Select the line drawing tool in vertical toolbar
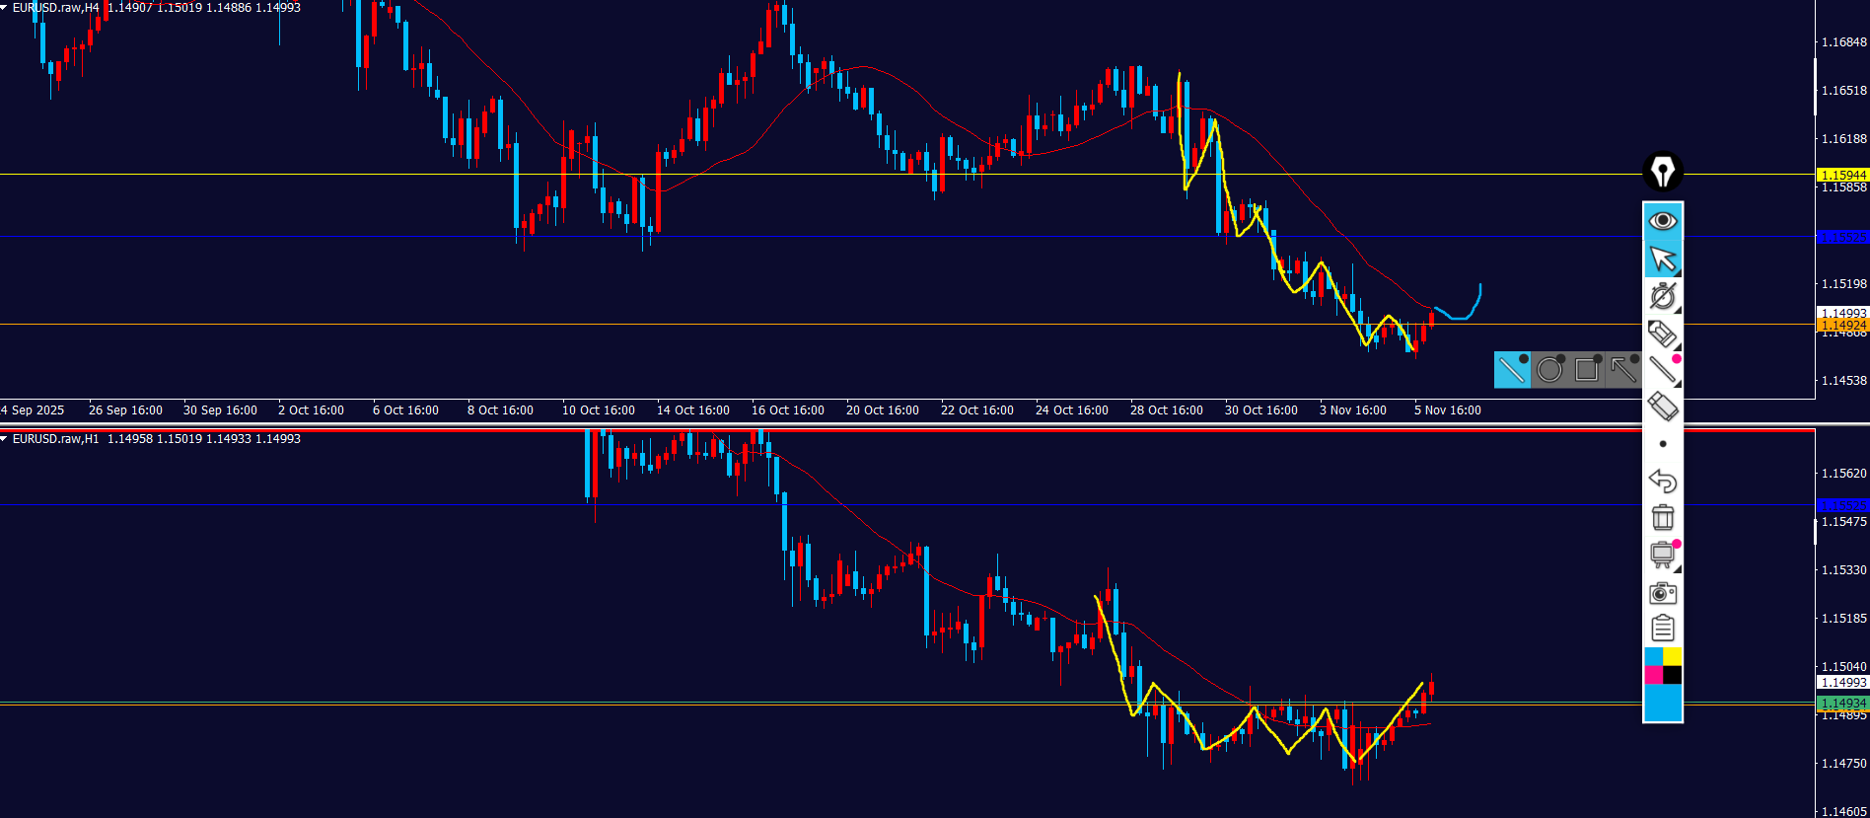 [x=1663, y=370]
